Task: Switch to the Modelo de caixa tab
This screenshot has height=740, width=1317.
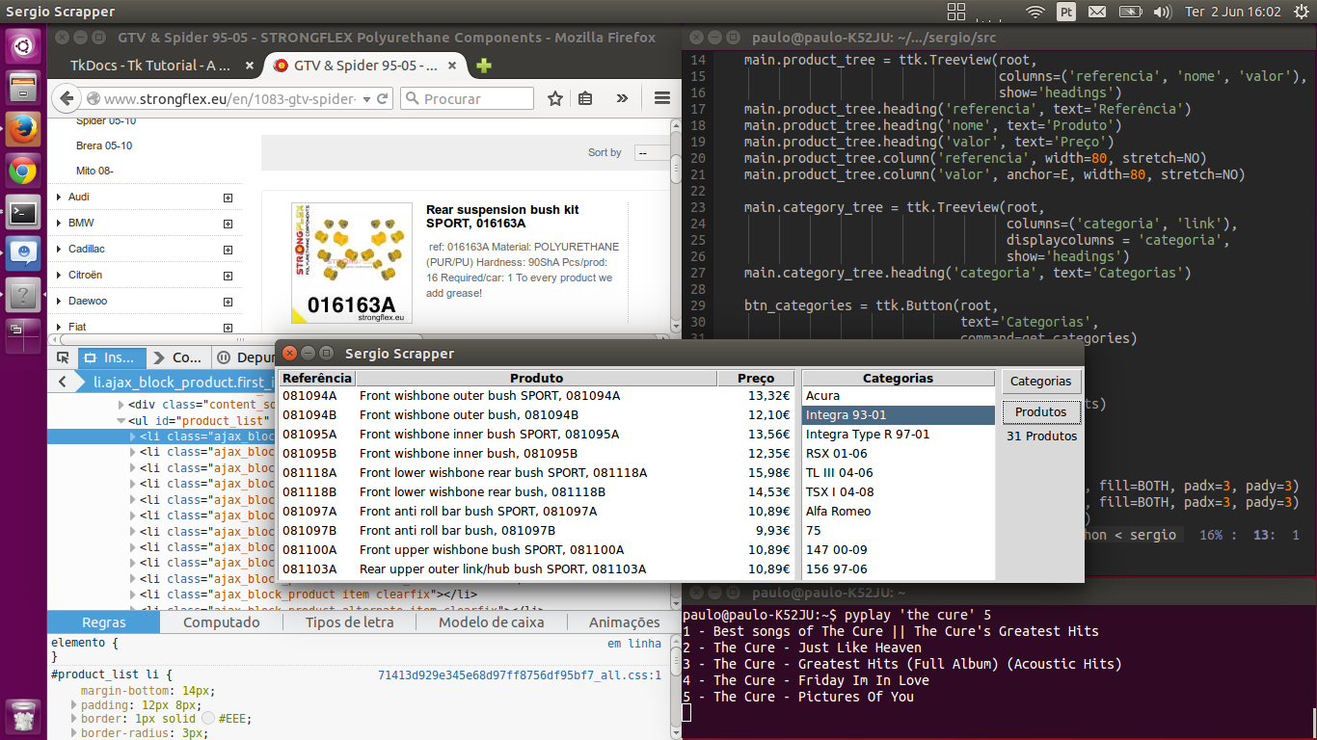Action: [491, 622]
